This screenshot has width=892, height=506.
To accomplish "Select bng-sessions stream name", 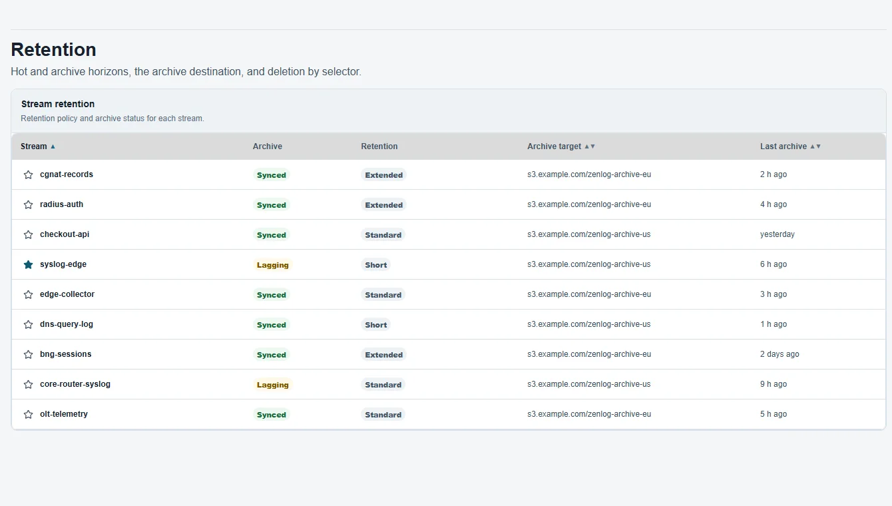I will pyautogui.click(x=66, y=354).
